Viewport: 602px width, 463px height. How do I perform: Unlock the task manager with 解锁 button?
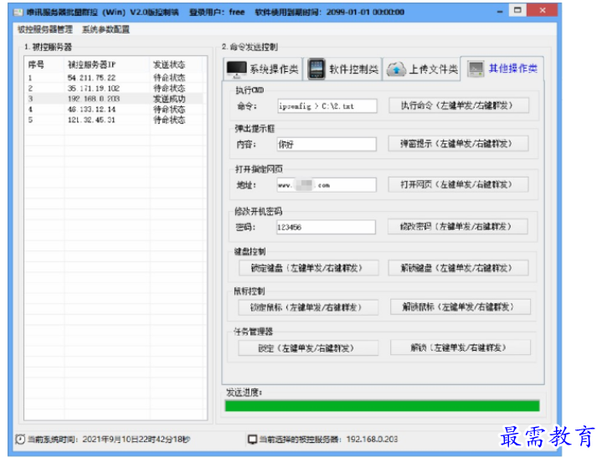[461, 347]
